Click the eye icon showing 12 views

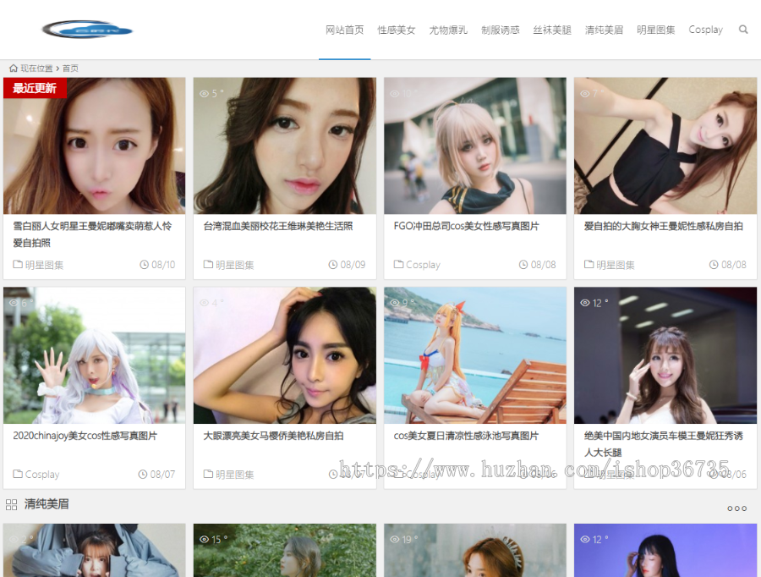pos(583,304)
